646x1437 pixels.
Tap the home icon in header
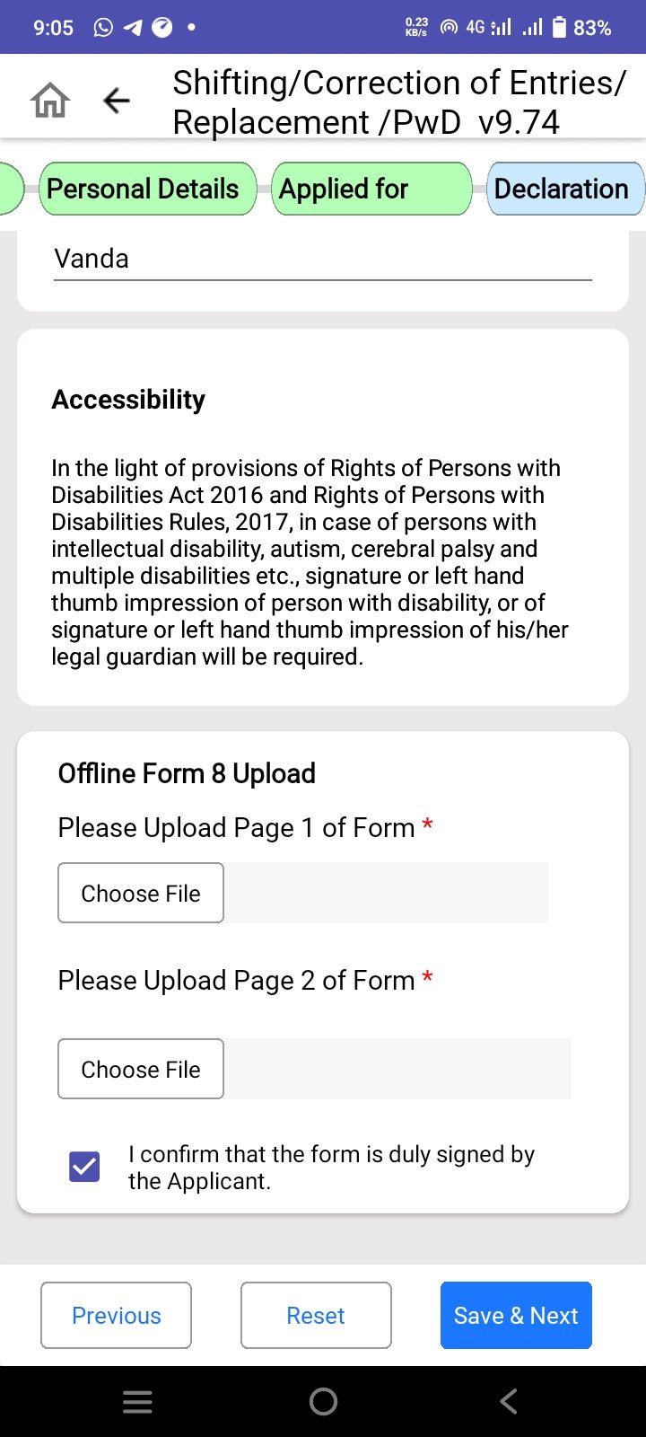pyautogui.click(x=50, y=101)
